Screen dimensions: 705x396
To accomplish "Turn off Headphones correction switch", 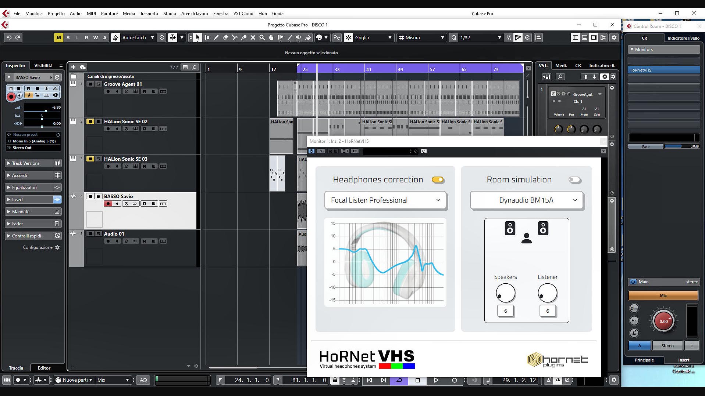I will coord(438,180).
